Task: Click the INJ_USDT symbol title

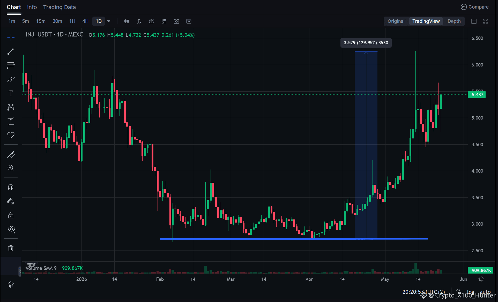Action: [54, 34]
